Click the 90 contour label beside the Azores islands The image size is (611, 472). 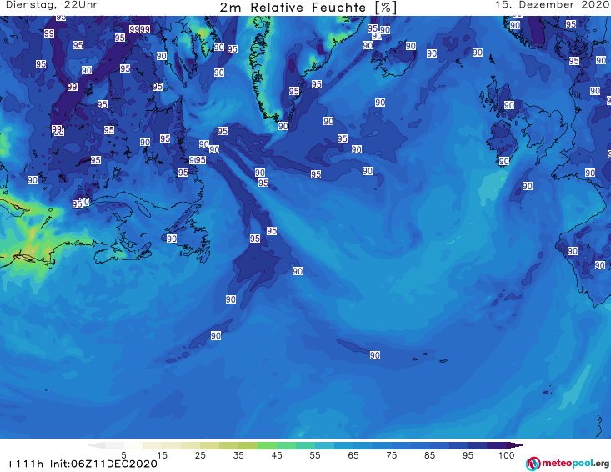(375, 355)
